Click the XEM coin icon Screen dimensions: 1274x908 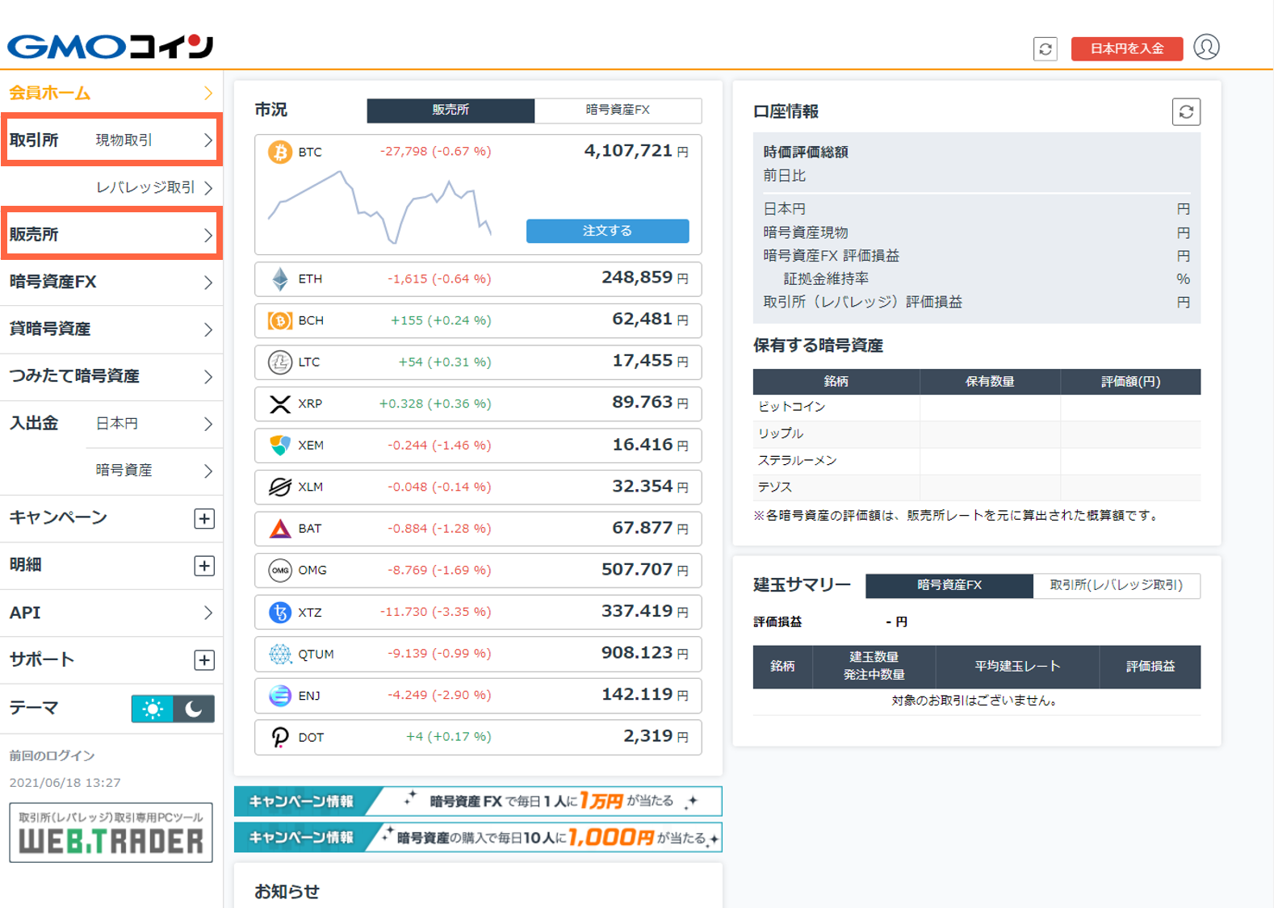[280, 446]
